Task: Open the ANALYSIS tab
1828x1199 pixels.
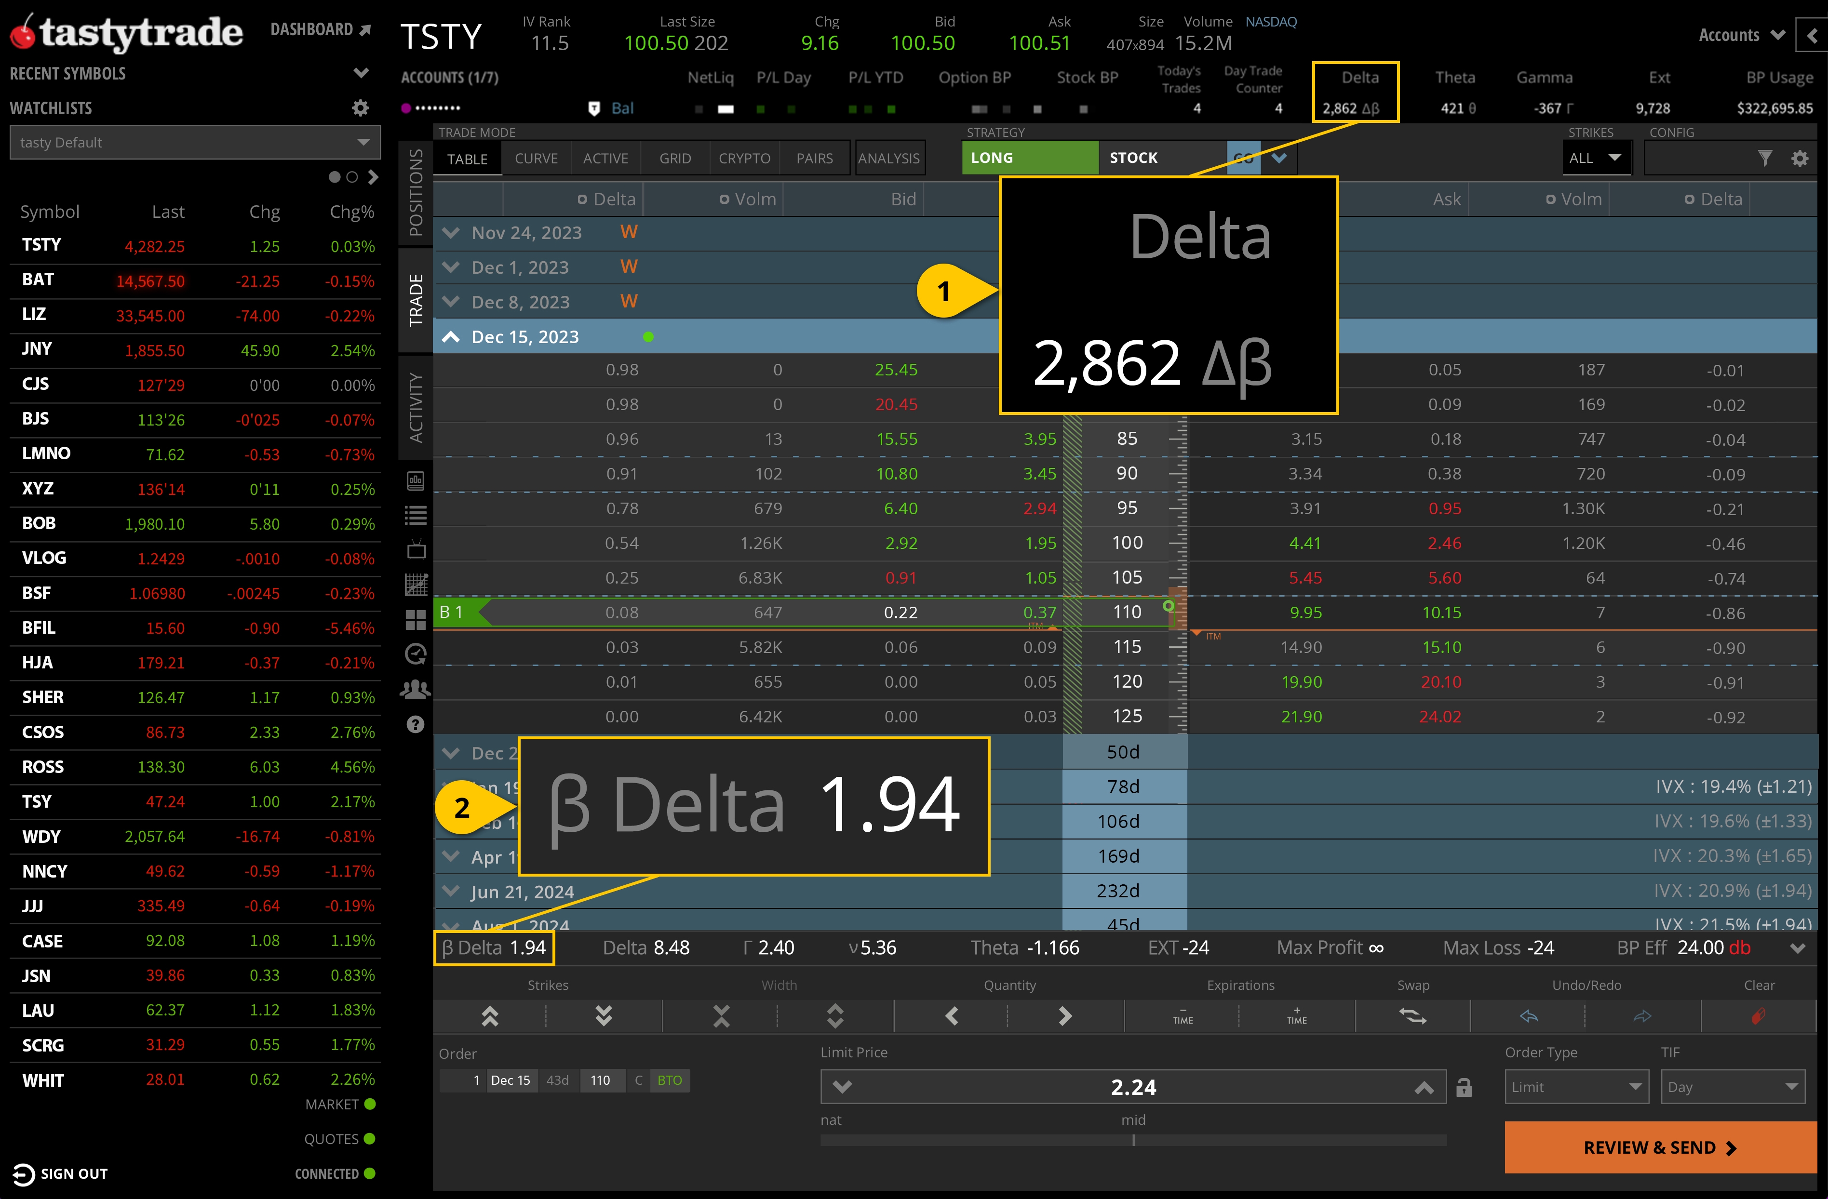Action: 889,158
